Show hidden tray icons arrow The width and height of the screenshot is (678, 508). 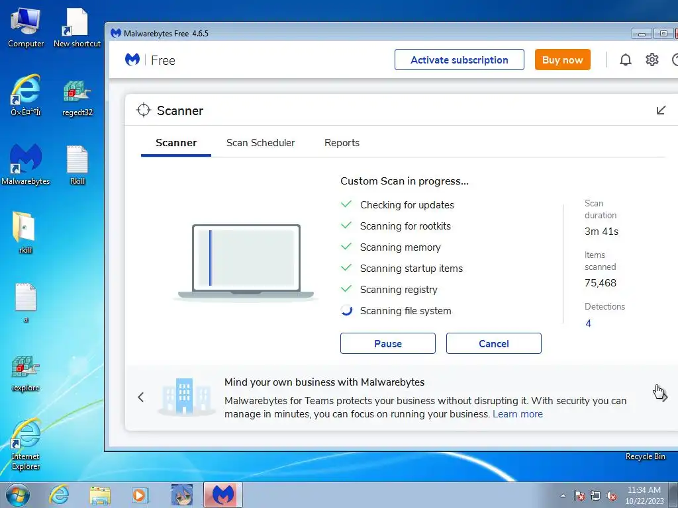pyautogui.click(x=563, y=496)
